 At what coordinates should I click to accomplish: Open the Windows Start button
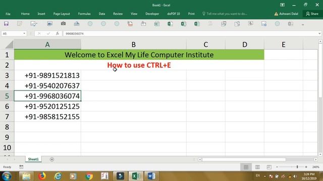coord(7,176)
